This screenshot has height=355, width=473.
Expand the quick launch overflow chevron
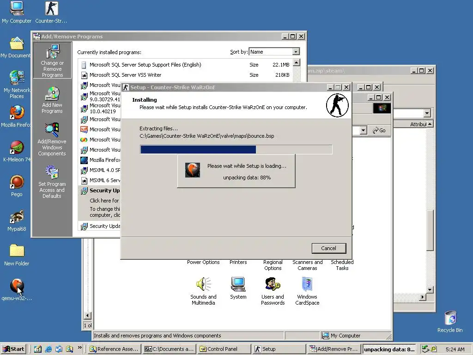(79, 348)
